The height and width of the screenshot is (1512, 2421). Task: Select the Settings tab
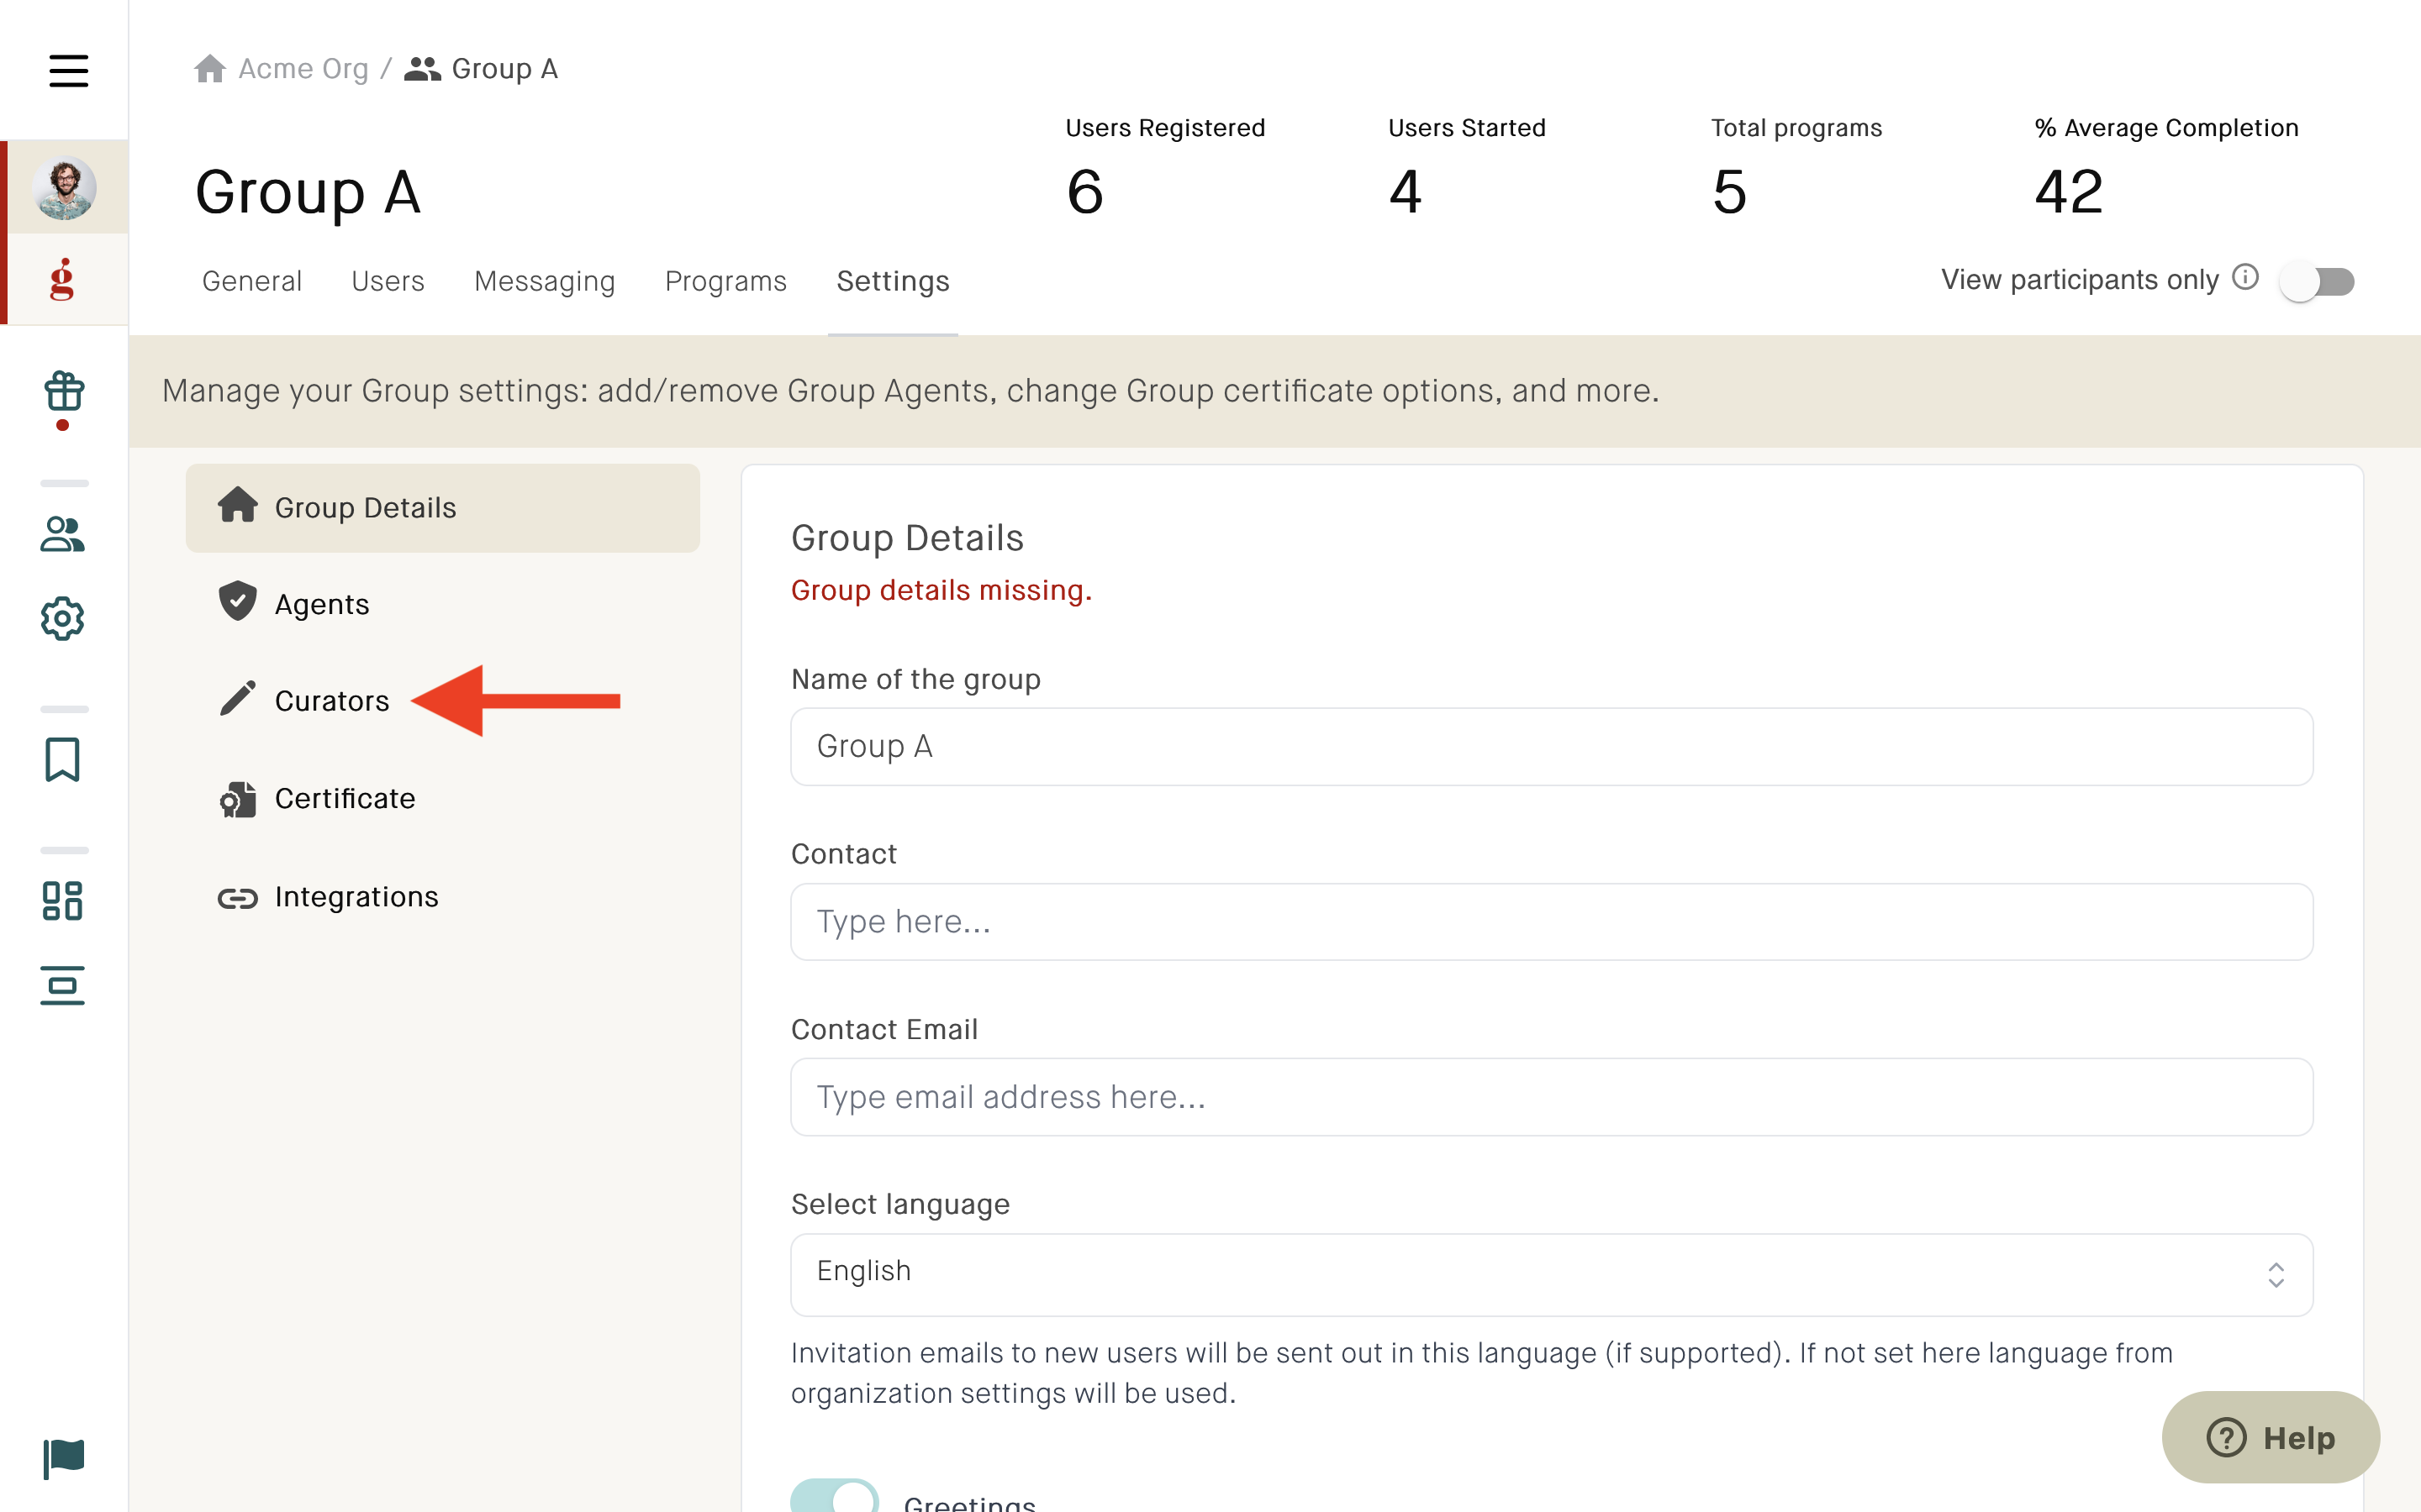click(x=894, y=281)
